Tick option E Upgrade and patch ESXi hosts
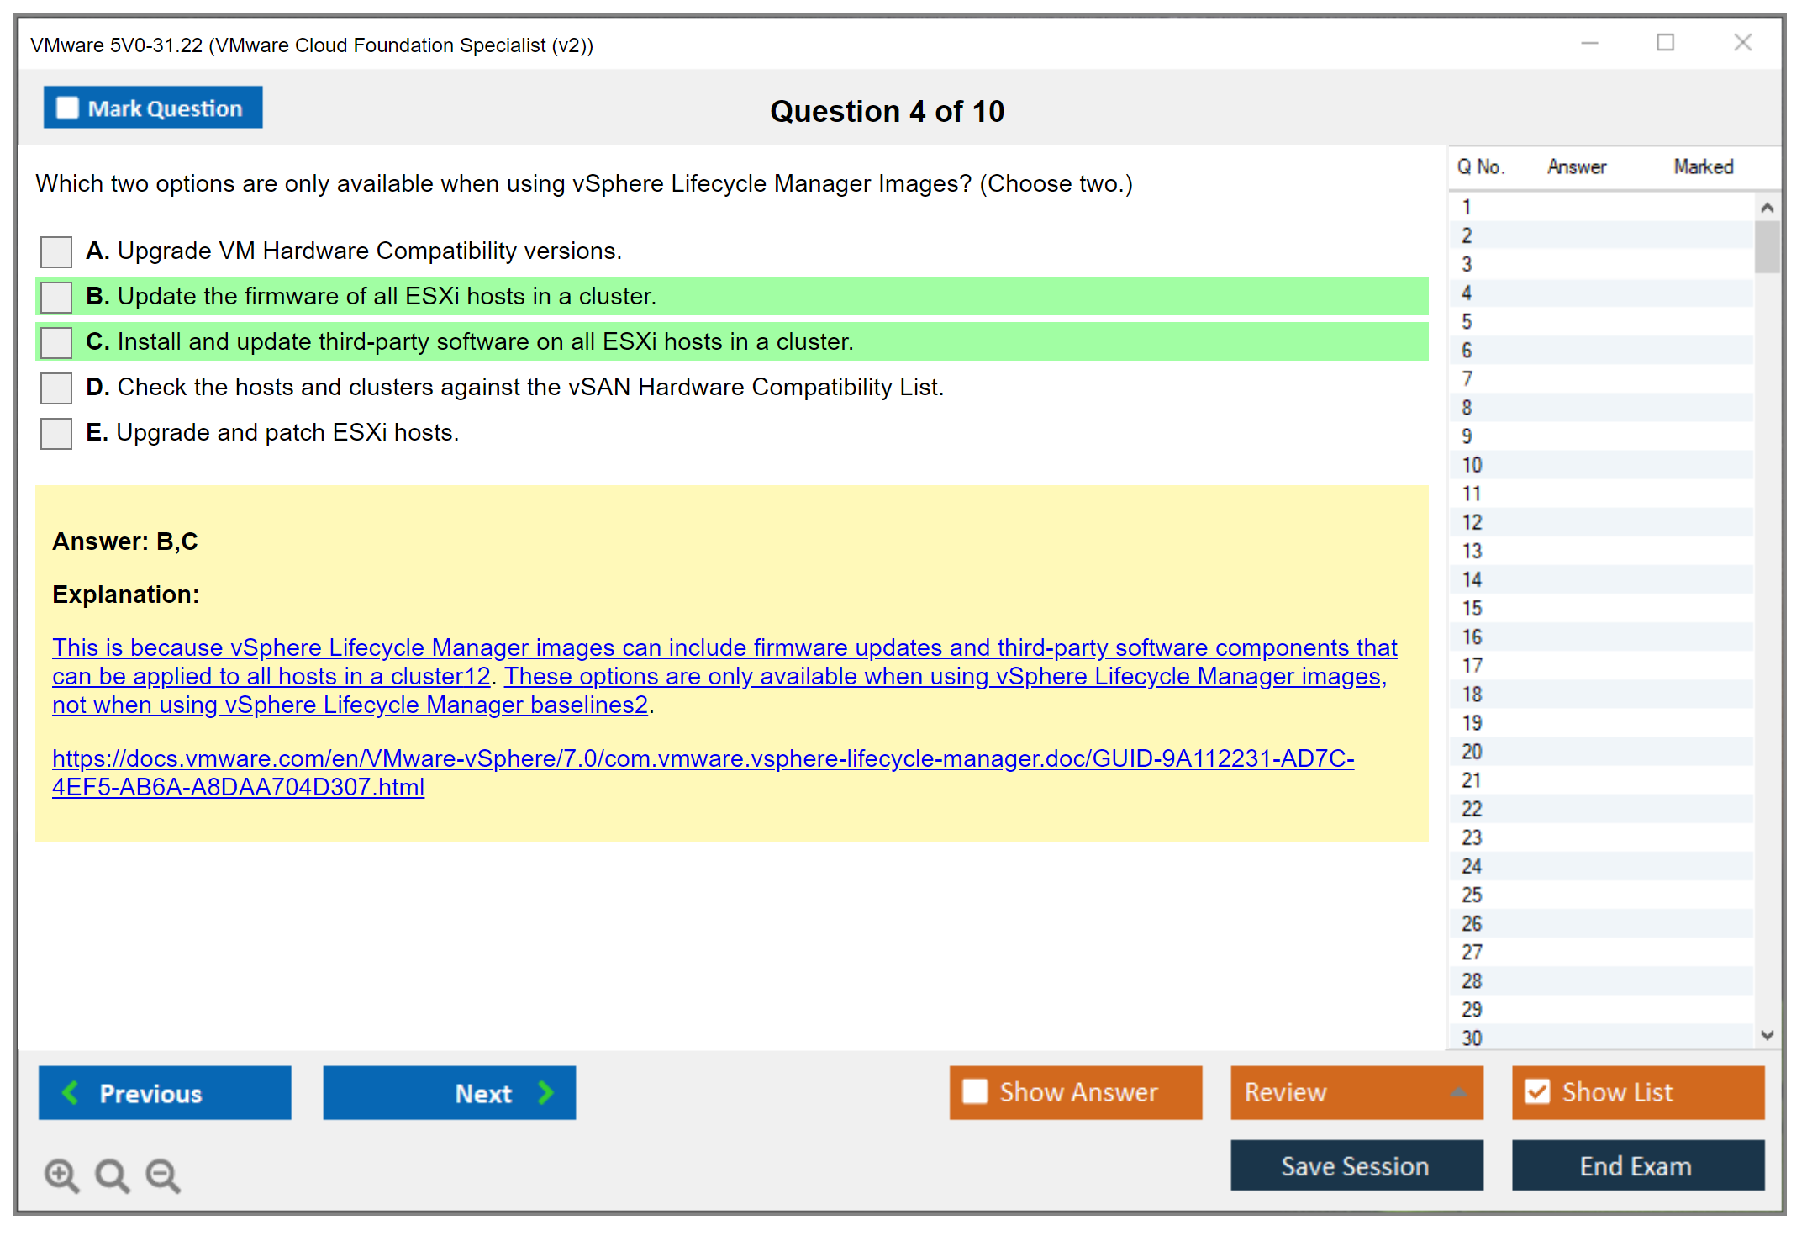The height and width of the screenshot is (1236, 1807). point(56,433)
